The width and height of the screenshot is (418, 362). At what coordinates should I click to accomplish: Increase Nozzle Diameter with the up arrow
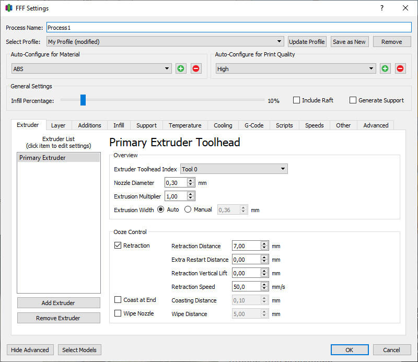click(190, 180)
